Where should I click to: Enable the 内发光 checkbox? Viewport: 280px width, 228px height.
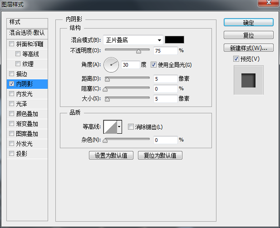[11, 94]
